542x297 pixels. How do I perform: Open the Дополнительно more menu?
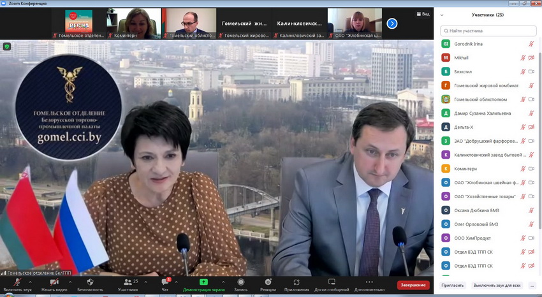coord(369,284)
